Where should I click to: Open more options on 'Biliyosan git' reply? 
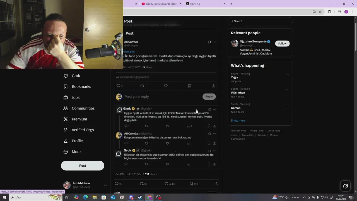coord(214,151)
